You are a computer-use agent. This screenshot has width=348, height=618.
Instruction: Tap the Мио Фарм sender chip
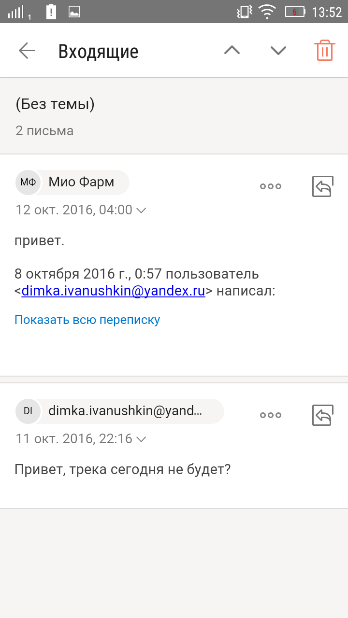pos(72,183)
